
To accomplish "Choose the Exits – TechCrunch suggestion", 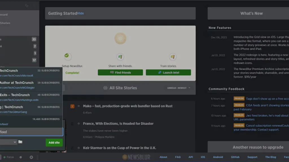I will coord(30,97).
